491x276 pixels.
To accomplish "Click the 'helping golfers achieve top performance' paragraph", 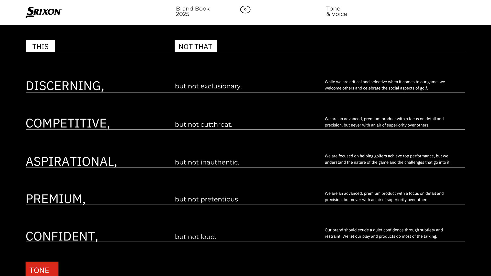I will point(387,159).
